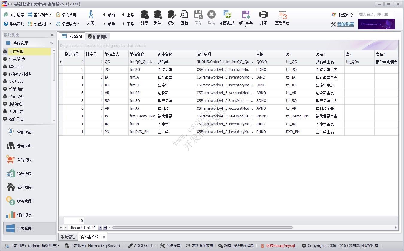Click the 刷新数据 refresh icon
The height and width of the screenshot is (251, 404).
coord(227,15)
